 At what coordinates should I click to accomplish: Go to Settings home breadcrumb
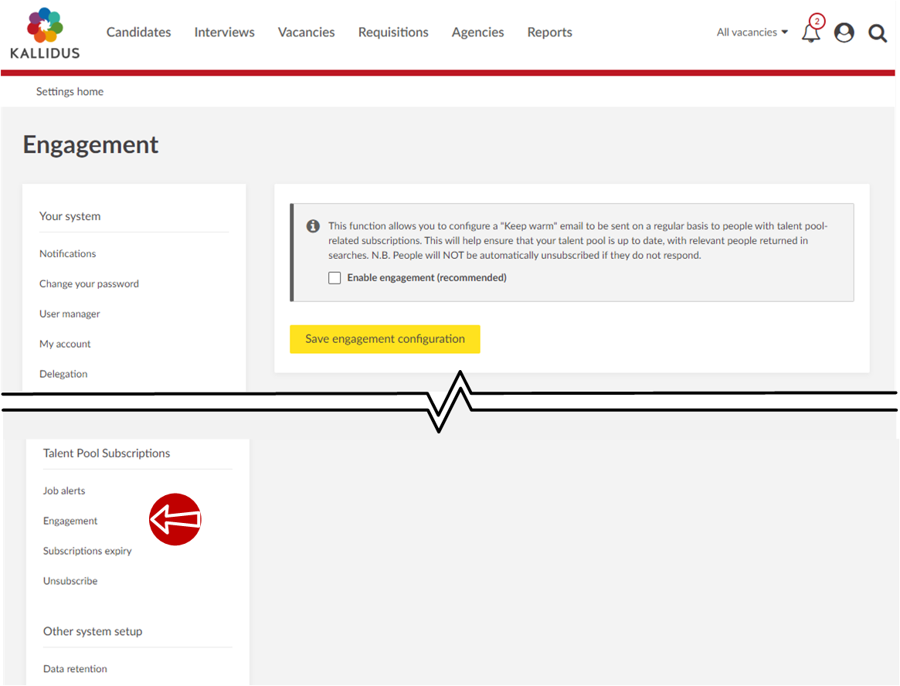pyautogui.click(x=70, y=91)
